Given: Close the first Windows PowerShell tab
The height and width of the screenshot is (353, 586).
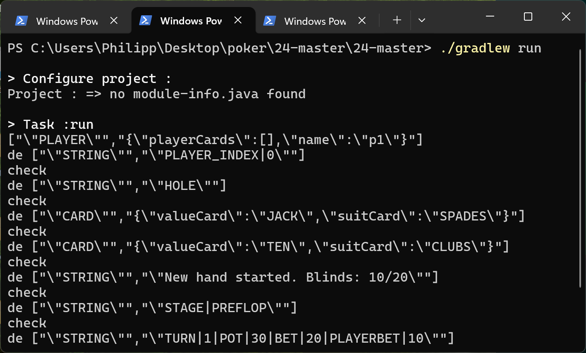Looking at the screenshot, I should click(114, 21).
